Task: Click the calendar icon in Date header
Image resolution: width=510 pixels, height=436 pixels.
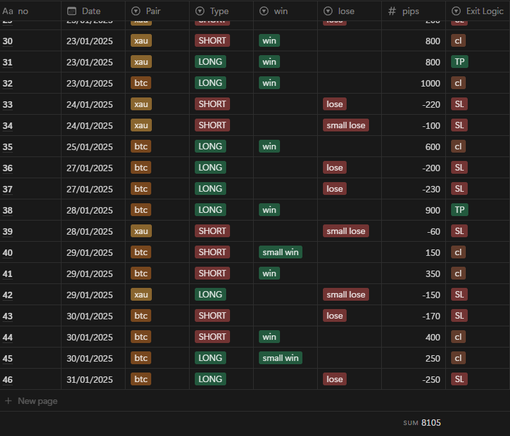Action: [x=72, y=11]
